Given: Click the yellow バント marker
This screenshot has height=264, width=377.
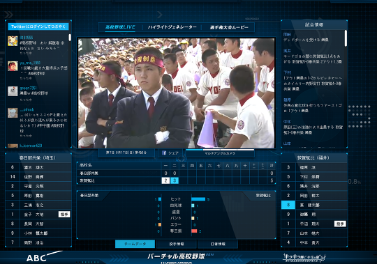Looking at the screenshot, I should (x=193, y=218).
